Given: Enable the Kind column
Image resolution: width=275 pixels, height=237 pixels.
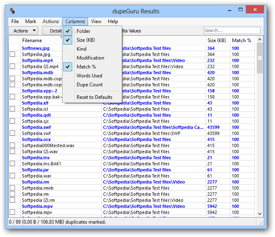Looking at the screenshot, I should 92,49.
